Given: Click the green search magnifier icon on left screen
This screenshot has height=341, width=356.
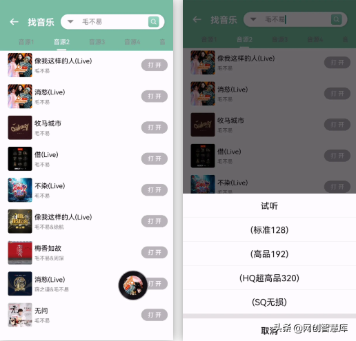Looking at the screenshot, I should point(154,22).
